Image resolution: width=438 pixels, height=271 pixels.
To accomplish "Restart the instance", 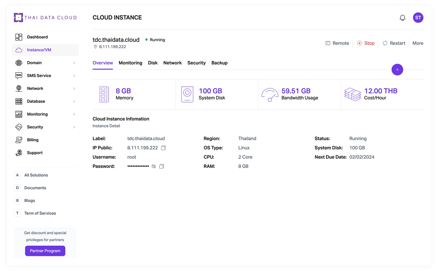I will (394, 43).
